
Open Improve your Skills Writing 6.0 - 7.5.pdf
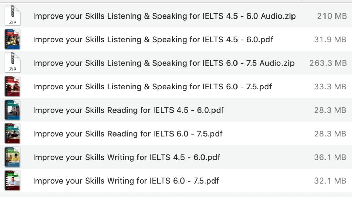click(x=126, y=181)
